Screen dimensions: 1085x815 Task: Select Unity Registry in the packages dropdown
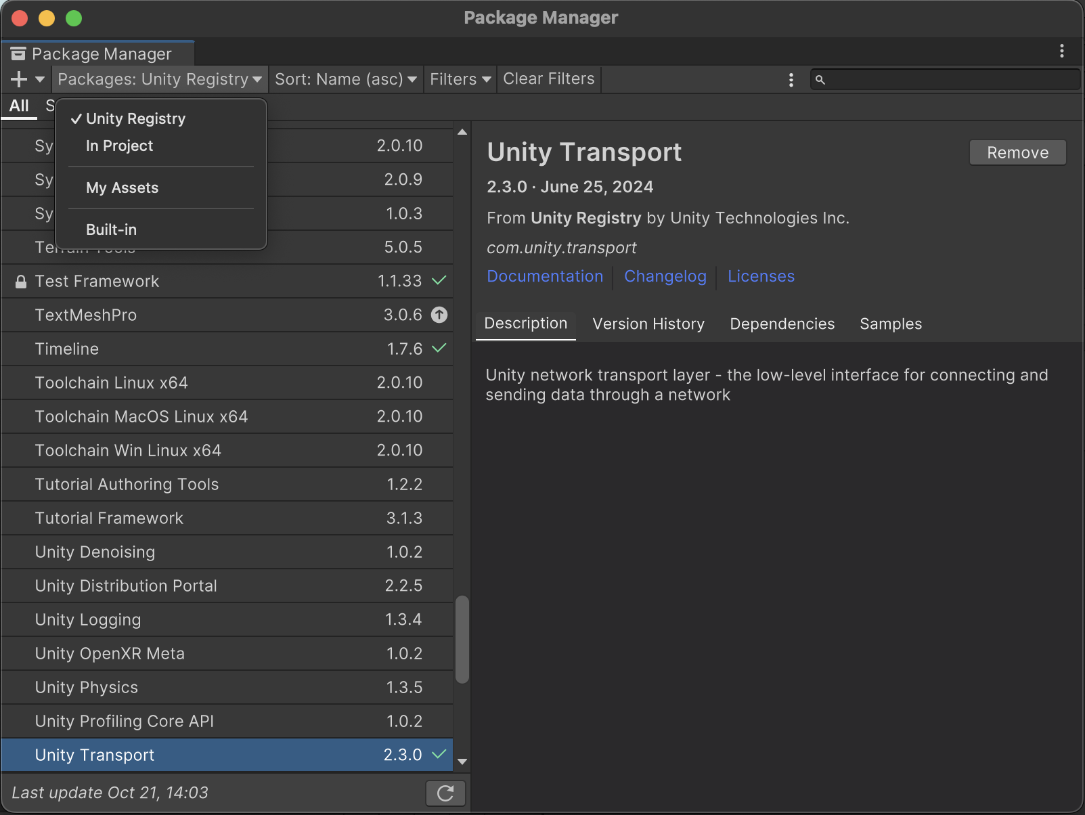135,118
